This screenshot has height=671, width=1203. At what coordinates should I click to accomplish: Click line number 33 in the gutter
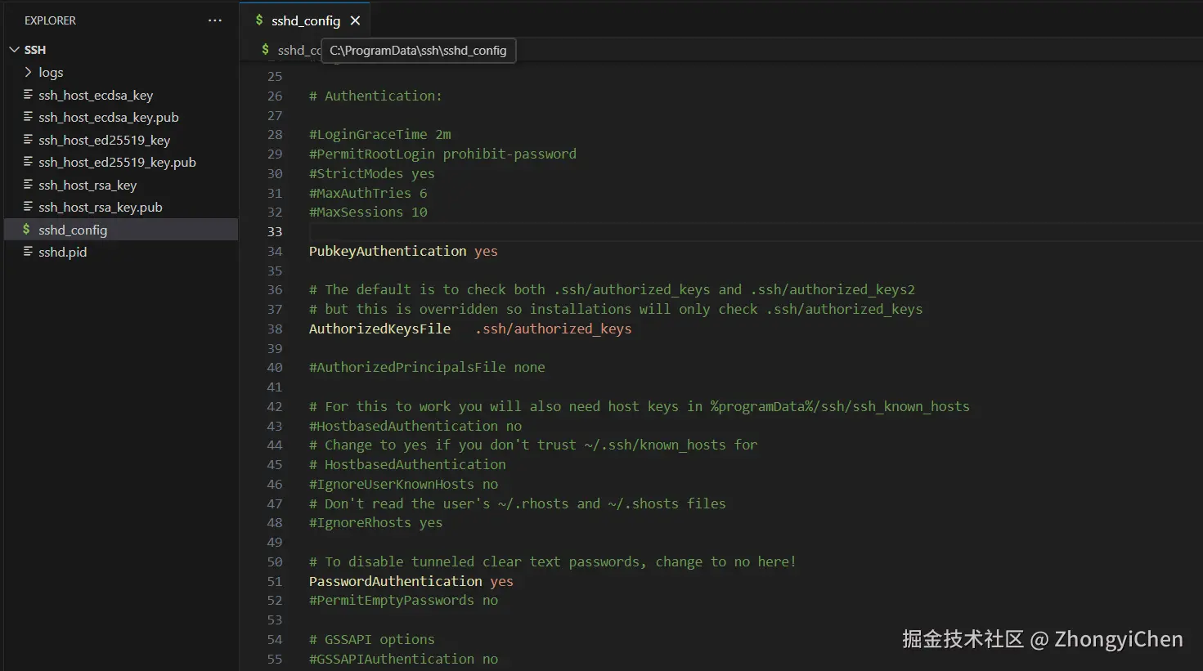point(275,232)
